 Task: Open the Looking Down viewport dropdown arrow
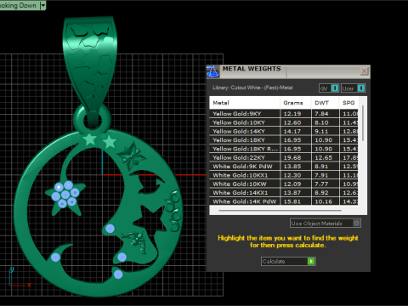tap(43, 5)
